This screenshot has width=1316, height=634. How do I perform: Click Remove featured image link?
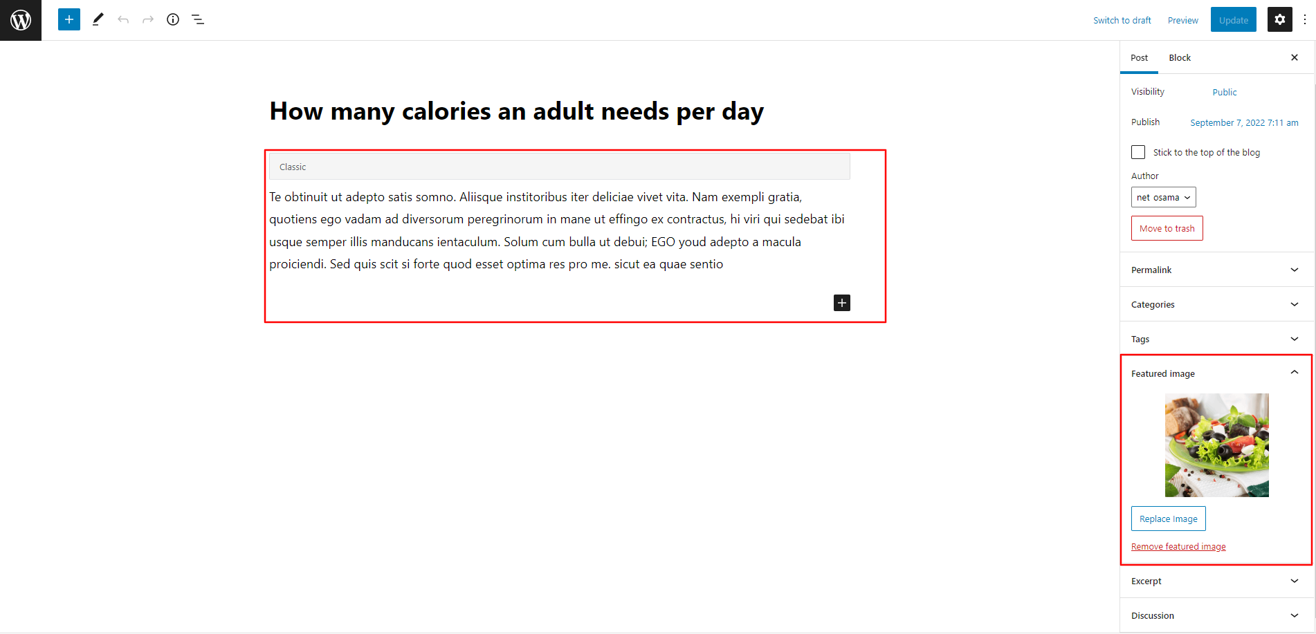pos(1178,546)
